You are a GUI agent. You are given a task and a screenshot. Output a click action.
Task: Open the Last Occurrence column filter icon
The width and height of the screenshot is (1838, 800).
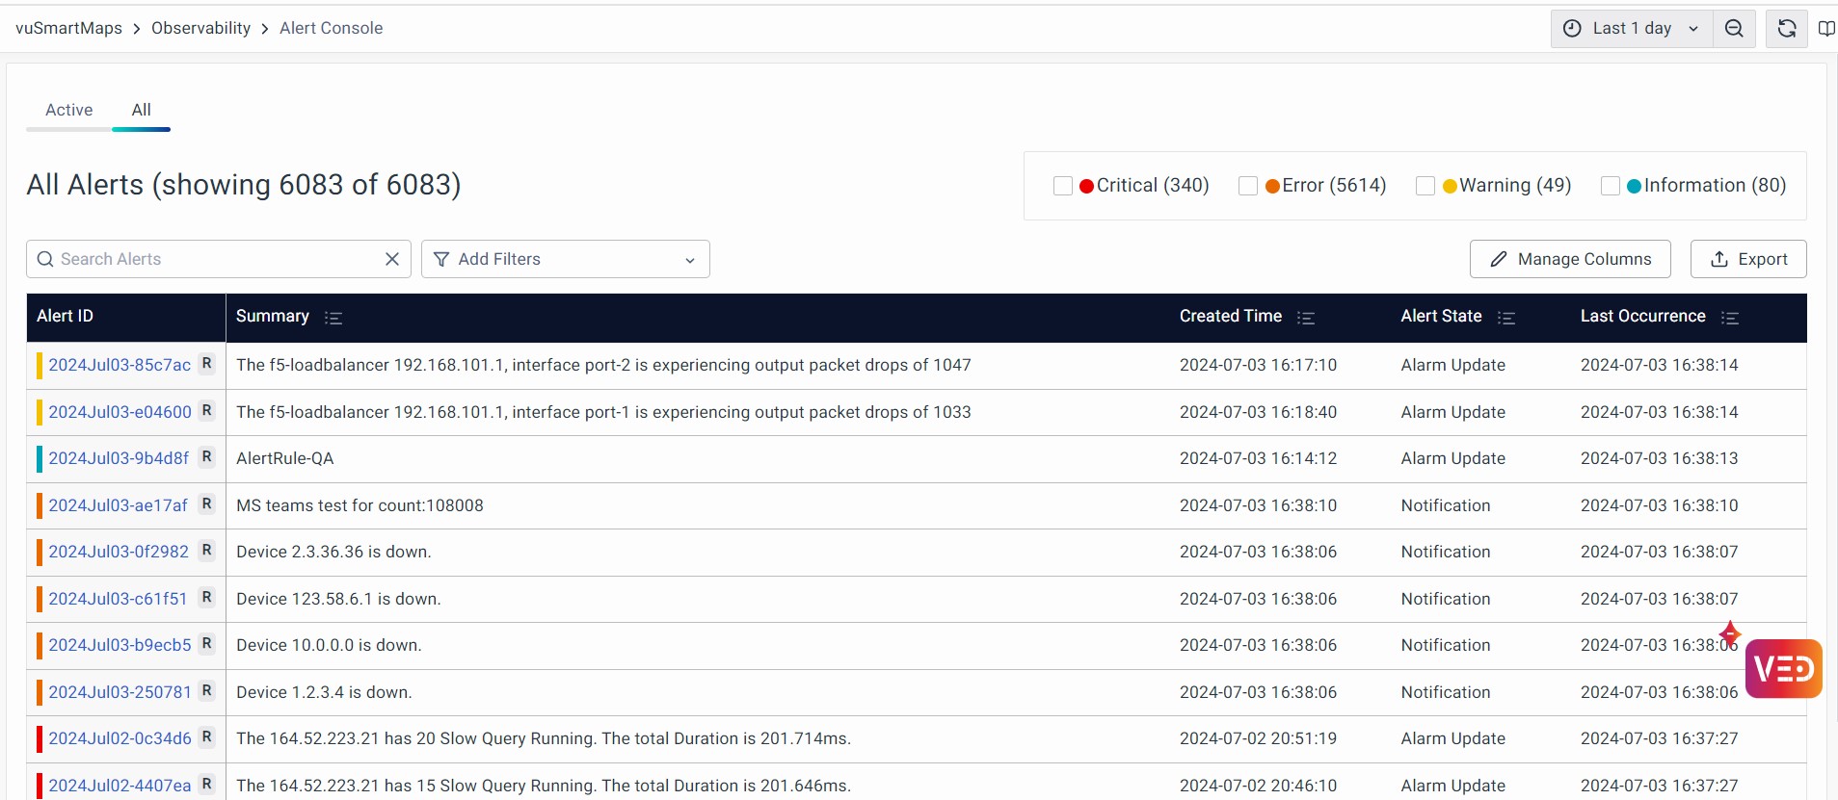click(x=1730, y=318)
